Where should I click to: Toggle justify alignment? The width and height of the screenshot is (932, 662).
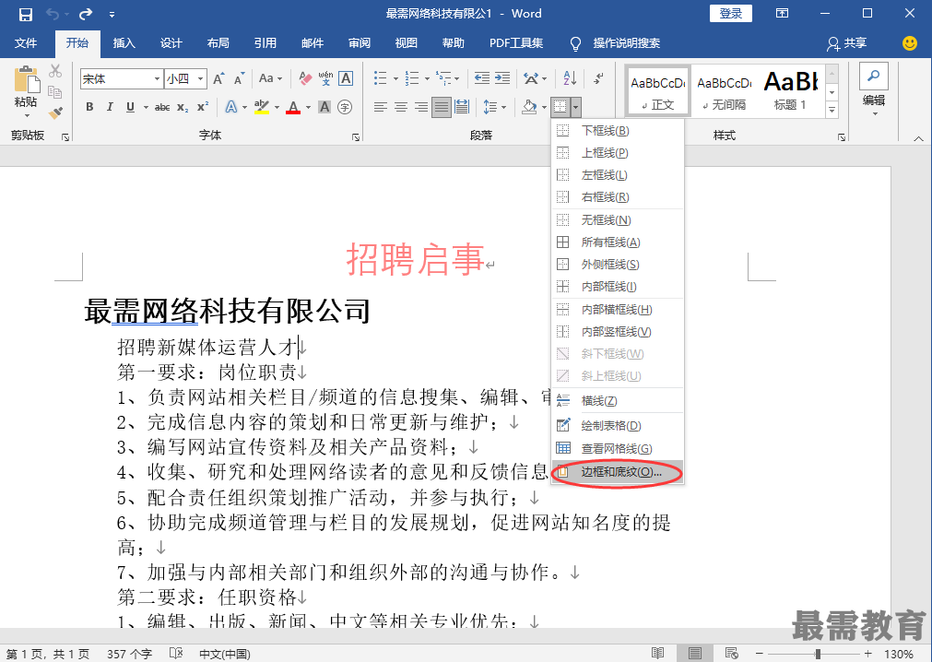(441, 107)
